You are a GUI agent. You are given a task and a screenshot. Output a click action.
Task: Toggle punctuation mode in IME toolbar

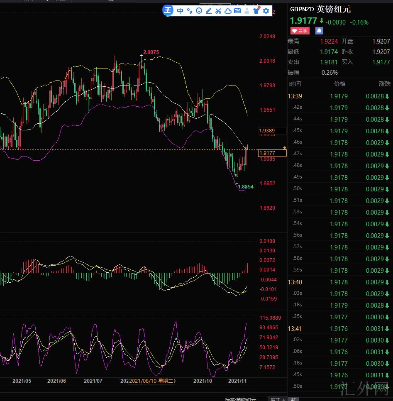(x=190, y=11)
